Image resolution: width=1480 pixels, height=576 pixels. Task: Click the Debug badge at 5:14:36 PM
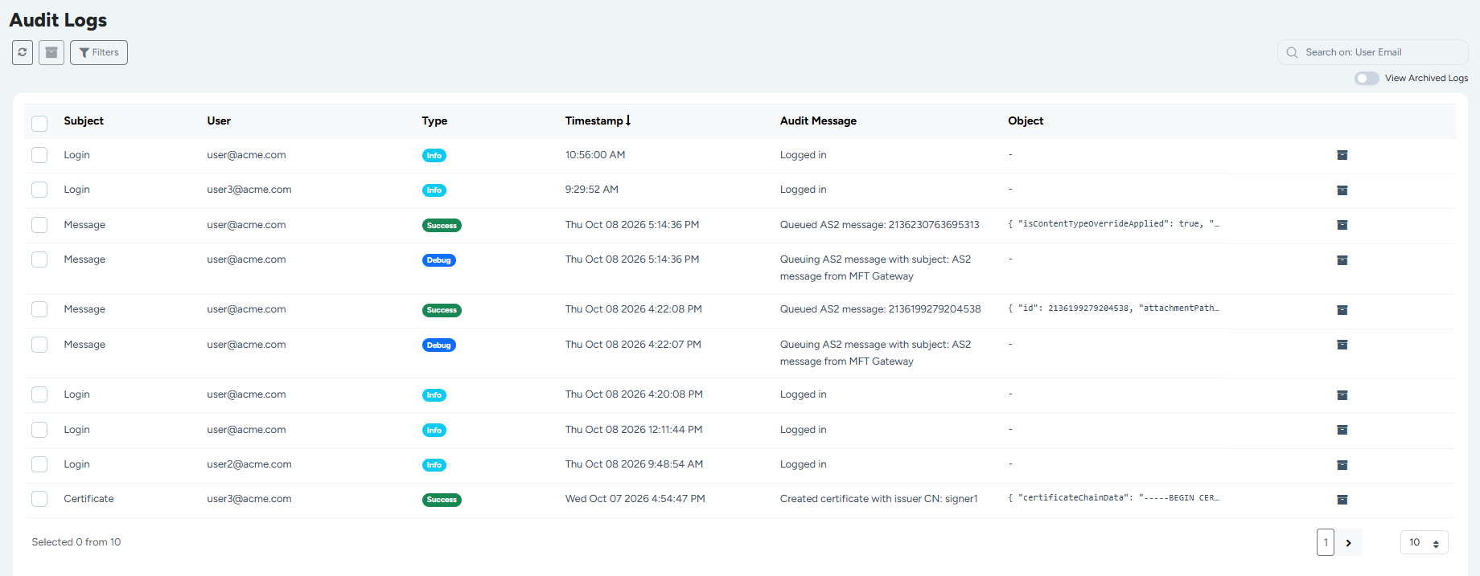(439, 260)
